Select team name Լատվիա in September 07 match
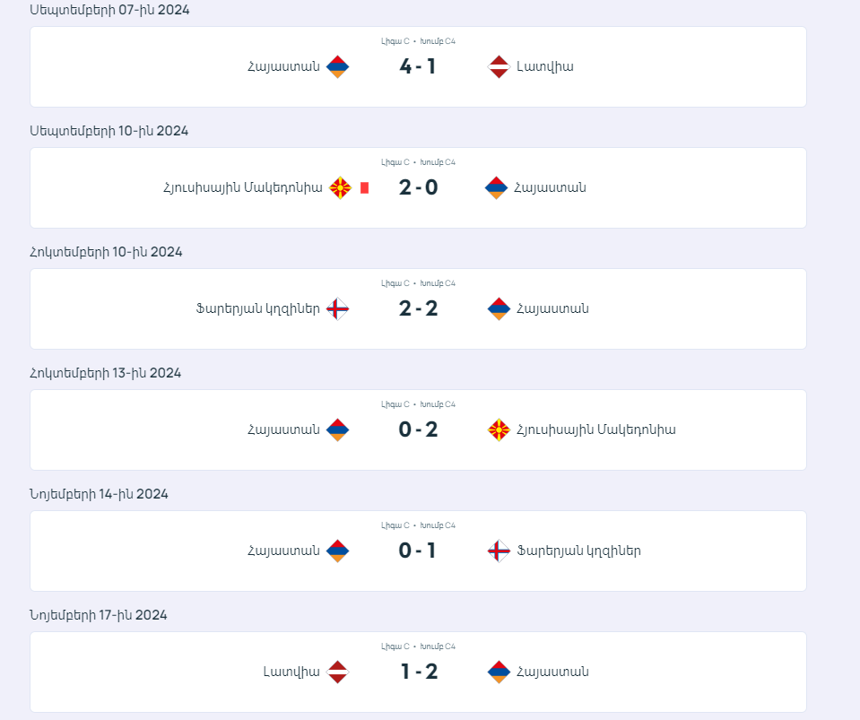860x720 pixels. [545, 67]
